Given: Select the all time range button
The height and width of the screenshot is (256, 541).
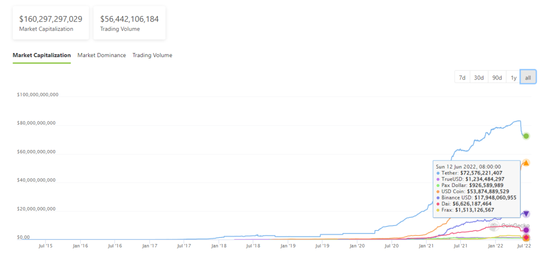Looking at the screenshot, I should click(x=528, y=78).
